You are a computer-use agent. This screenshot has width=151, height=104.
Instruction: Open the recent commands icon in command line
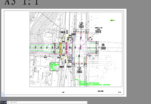coord(8,103)
